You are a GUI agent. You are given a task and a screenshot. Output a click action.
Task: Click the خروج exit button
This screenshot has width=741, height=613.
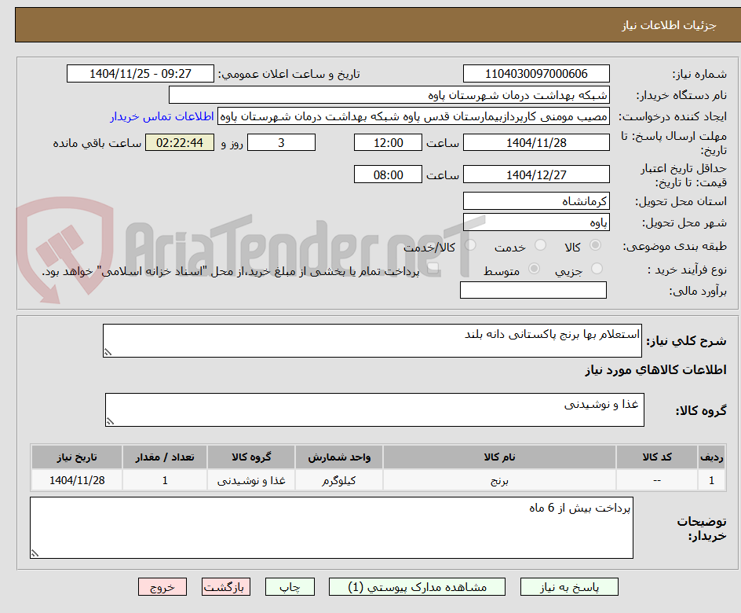(162, 587)
